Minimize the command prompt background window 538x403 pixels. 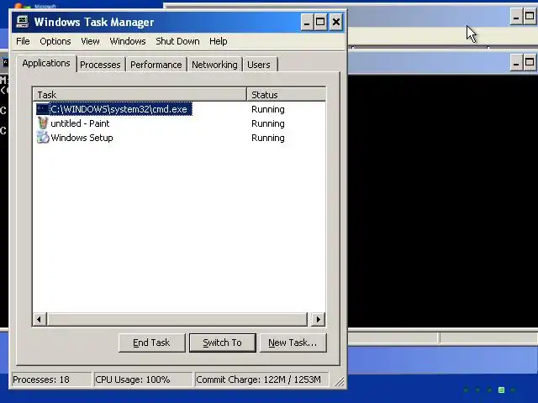click(x=516, y=63)
